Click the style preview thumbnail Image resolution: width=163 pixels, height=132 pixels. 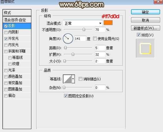coord(145,48)
